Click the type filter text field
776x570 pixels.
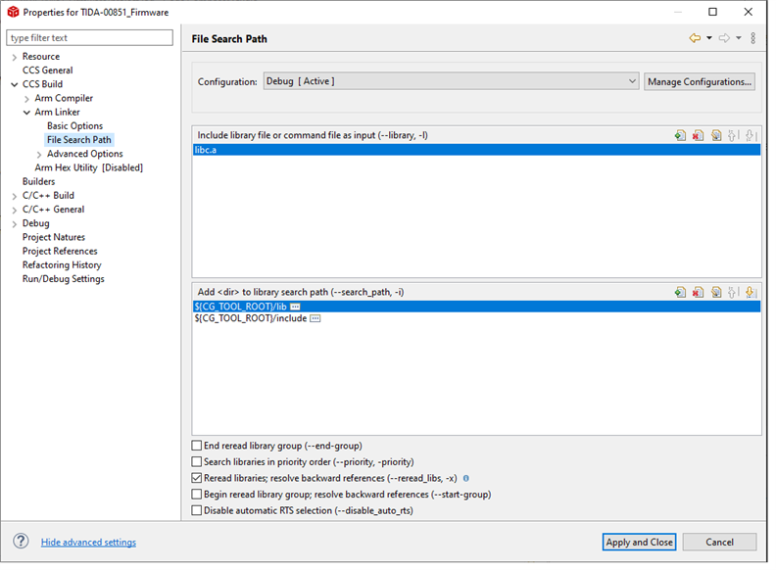90,38
